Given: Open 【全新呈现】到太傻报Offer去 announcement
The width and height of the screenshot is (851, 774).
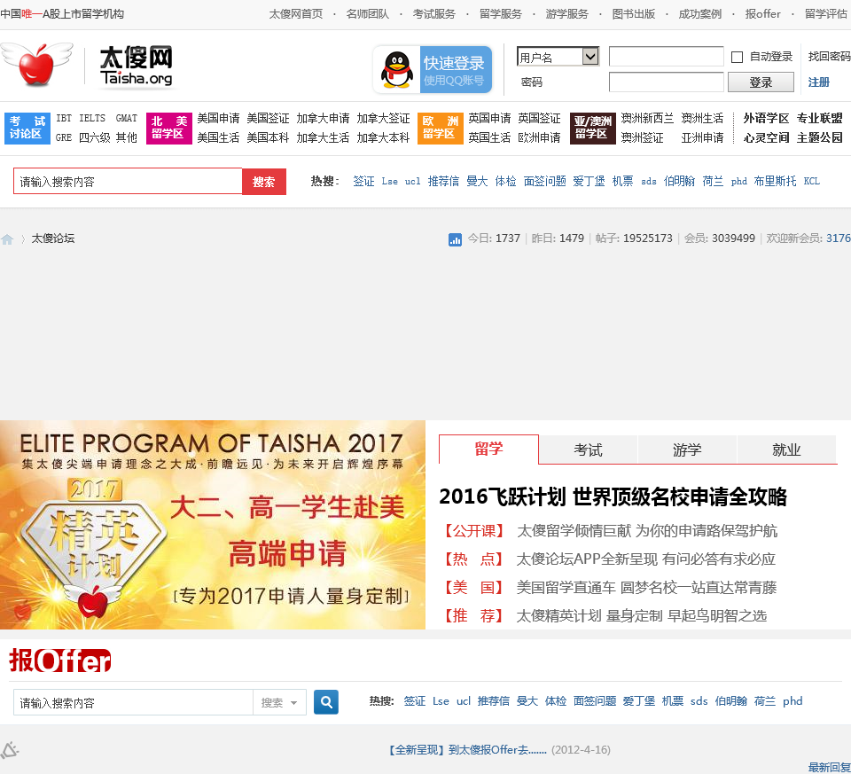Looking at the screenshot, I should (467, 749).
